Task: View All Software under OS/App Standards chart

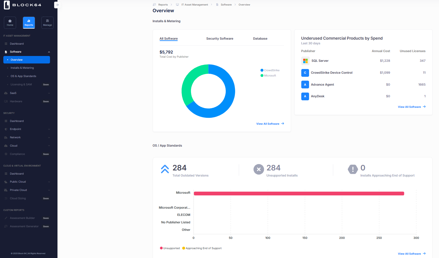Action: [412, 254]
